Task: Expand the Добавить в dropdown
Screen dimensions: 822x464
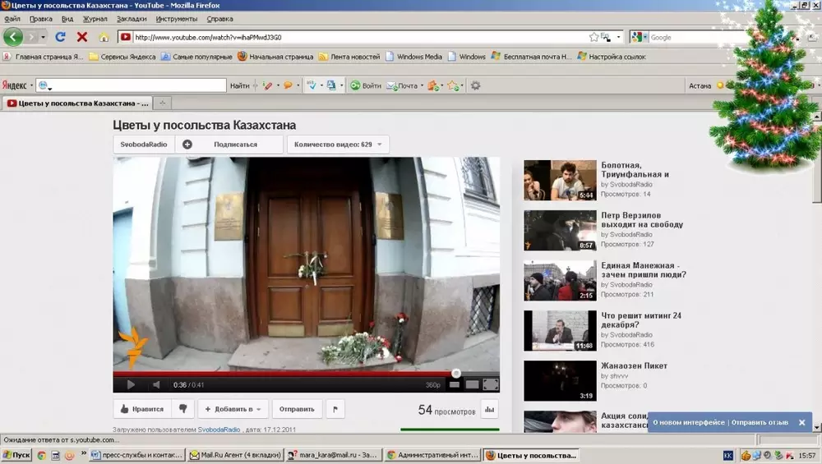Action: pos(233,408)
